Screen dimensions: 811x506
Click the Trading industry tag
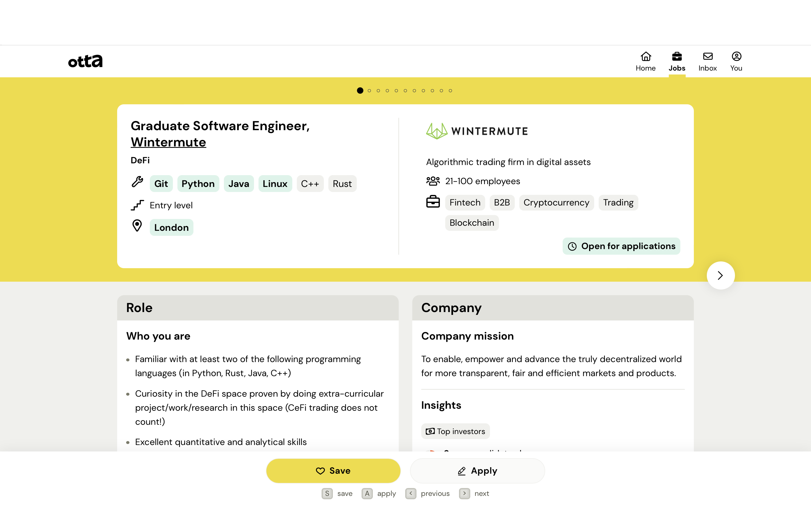pos(618,202)
